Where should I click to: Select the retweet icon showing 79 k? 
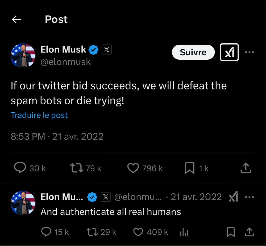coord(77,168)
